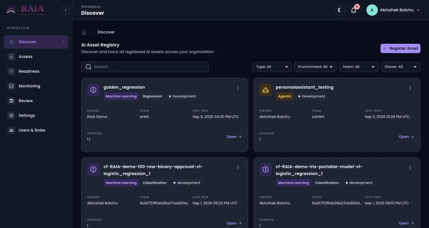Open the Monitoring workflow page
Image resolution: width=429 pixels, height=228 pixels.
coord(36,86)
